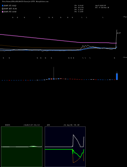Click the Pre C: 2.03 value
This screenshot has width=127, height=167.
click(x=79, y=12)
